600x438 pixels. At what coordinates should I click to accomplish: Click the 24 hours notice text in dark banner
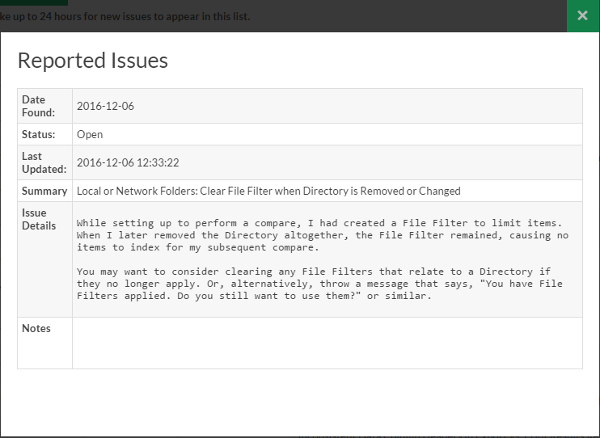pos(125,16)
